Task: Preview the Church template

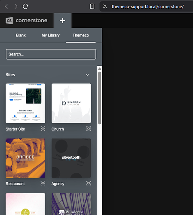Action: 89,129
